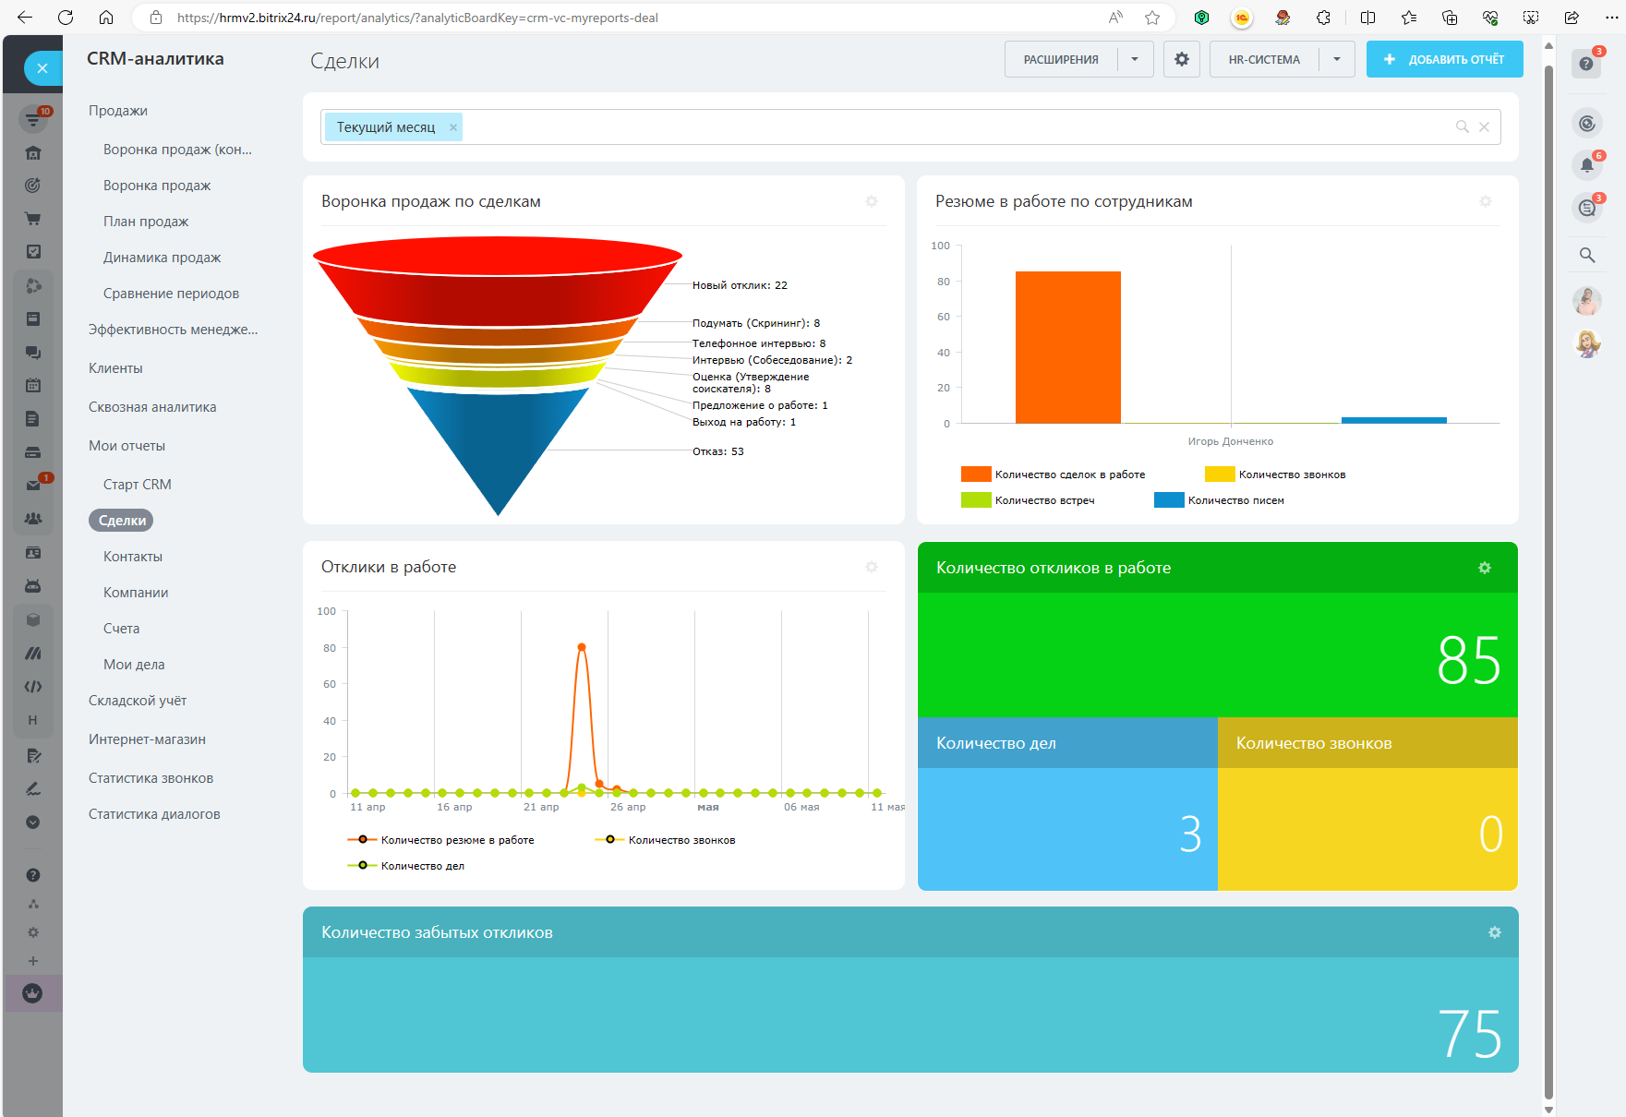1626x1117 pixels.
Task: Open Контакты report in the side menu
Action: (133, 557)
